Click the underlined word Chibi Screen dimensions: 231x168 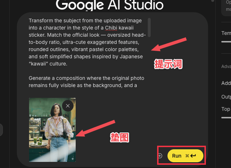coord(111,28)
